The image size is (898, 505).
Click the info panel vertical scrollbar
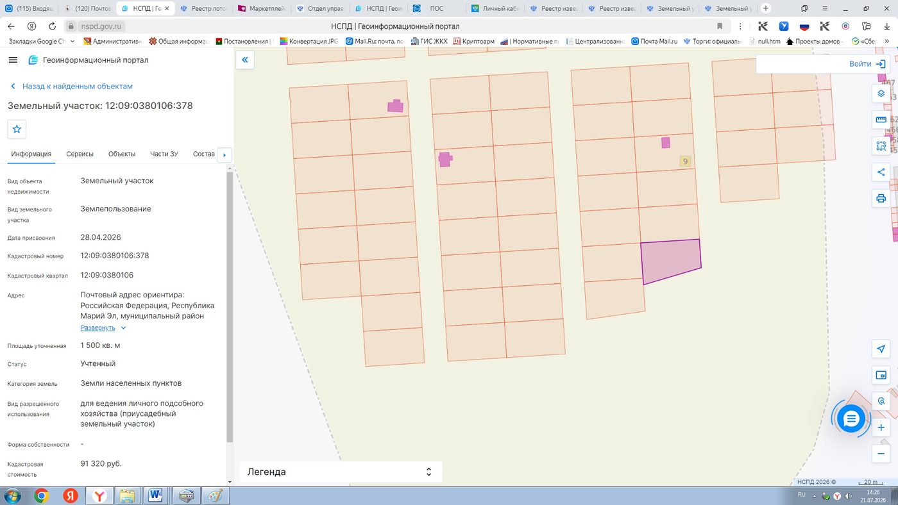[230, 308]
